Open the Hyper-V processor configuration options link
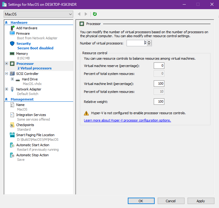The width and height of the screenshot is (219, 208). tap(127, 120)
